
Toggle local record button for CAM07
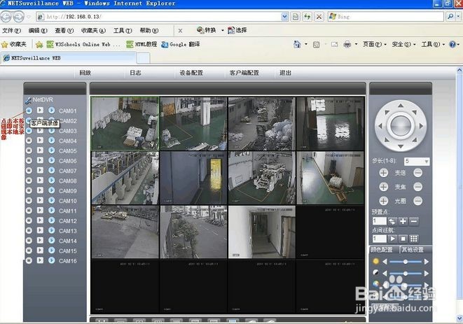click(x=29, y=171)
